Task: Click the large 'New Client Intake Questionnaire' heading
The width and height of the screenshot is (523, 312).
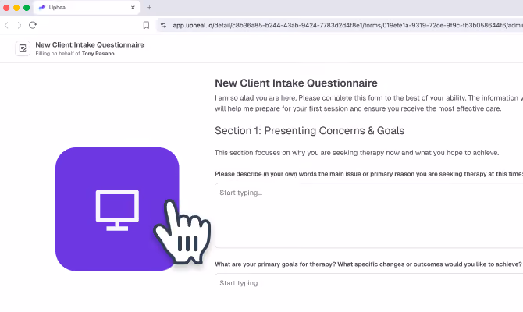Action: (296, 83)
